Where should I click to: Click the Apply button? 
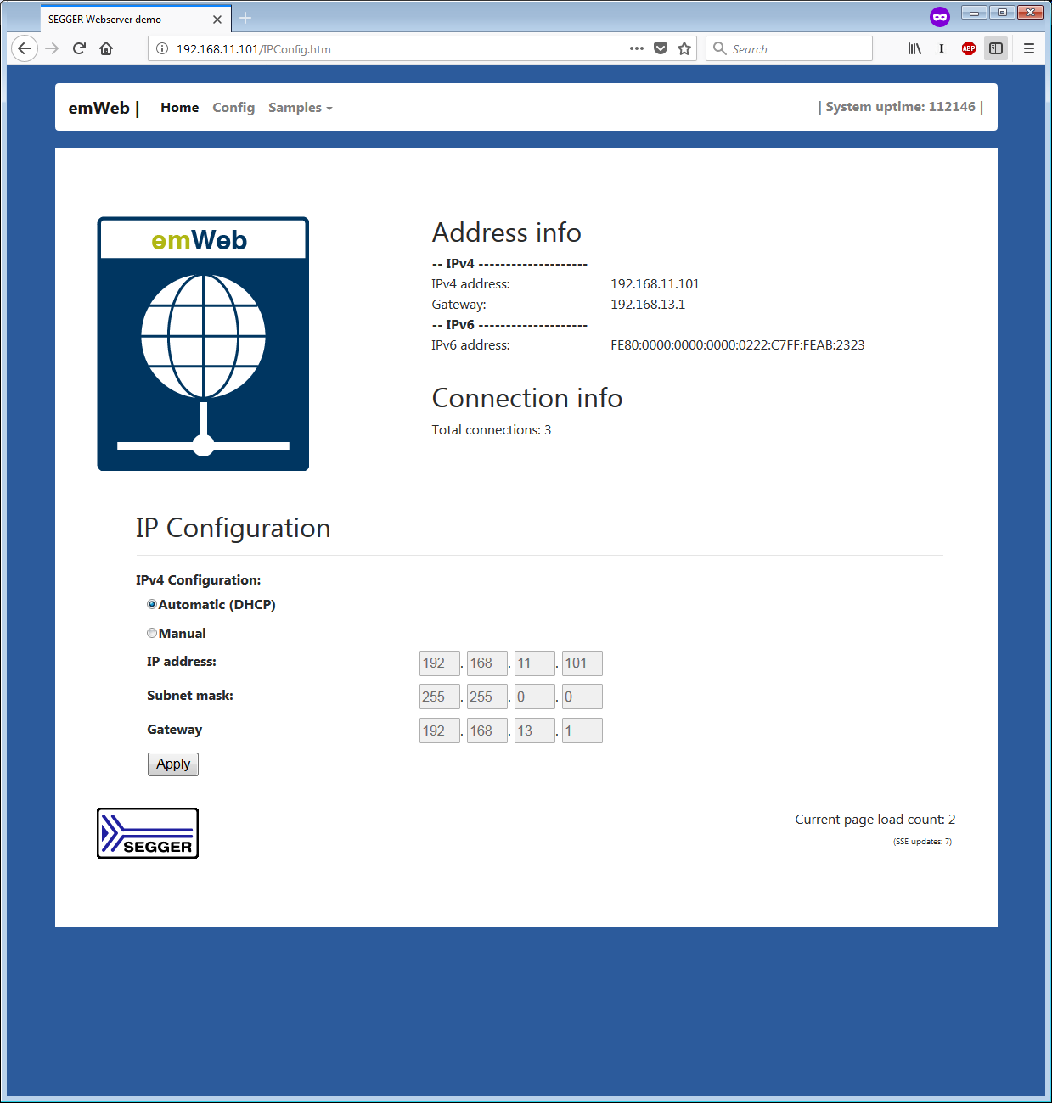(x=173, y=764)
